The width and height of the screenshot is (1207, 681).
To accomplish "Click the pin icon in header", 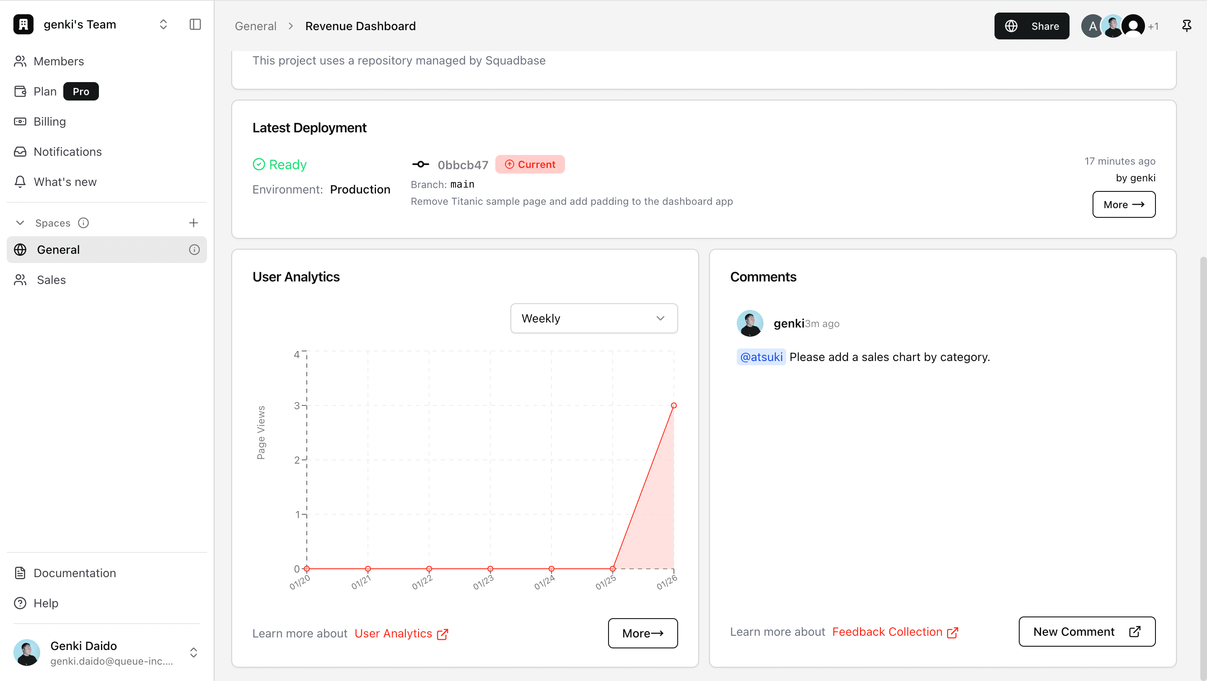I will point(1186,26).
